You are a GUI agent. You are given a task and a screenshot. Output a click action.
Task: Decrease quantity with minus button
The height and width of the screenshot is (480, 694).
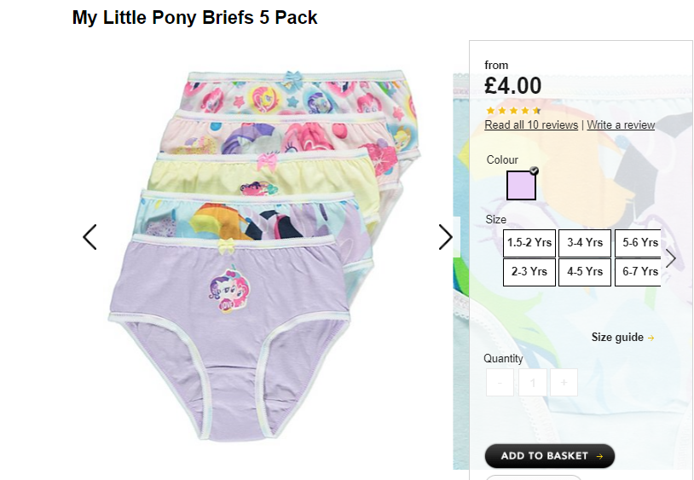point(500,382)
